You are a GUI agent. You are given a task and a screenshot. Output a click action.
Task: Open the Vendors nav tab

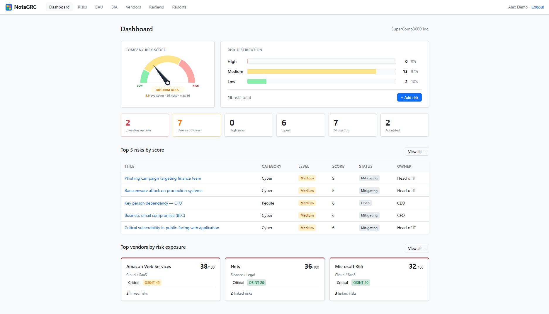click(x=133, y=7)
